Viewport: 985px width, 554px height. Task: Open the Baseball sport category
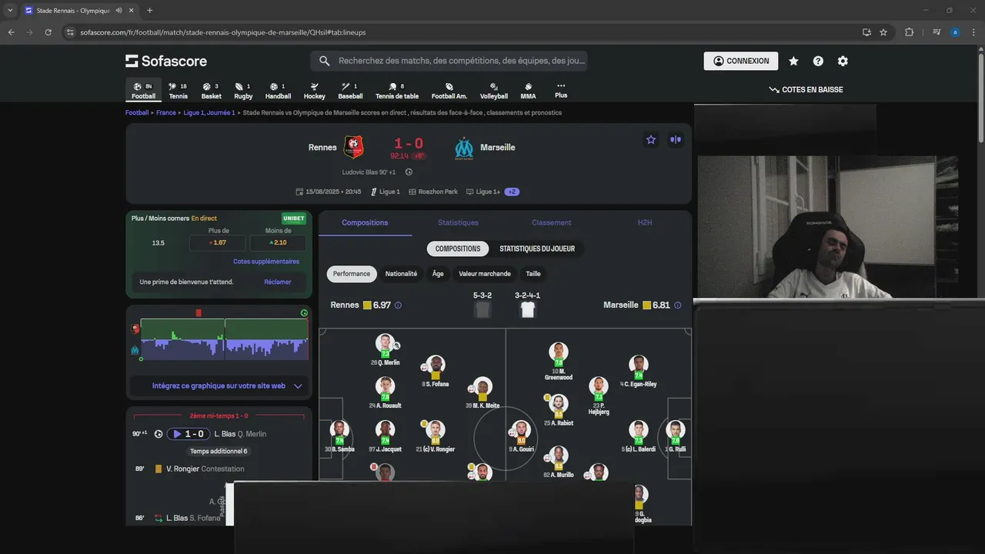pos(350,91)
